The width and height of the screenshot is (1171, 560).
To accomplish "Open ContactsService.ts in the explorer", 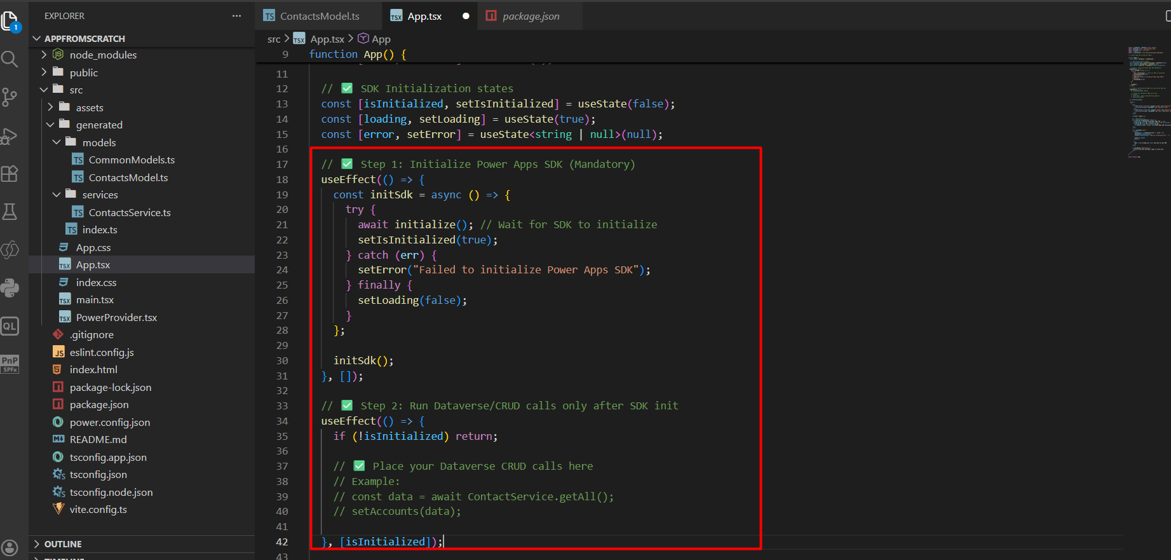I will (x=130, y=213).
